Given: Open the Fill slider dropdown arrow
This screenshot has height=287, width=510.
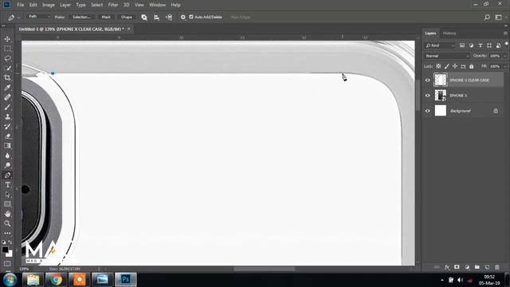Looking at the screenshot, I should [504, 66].
